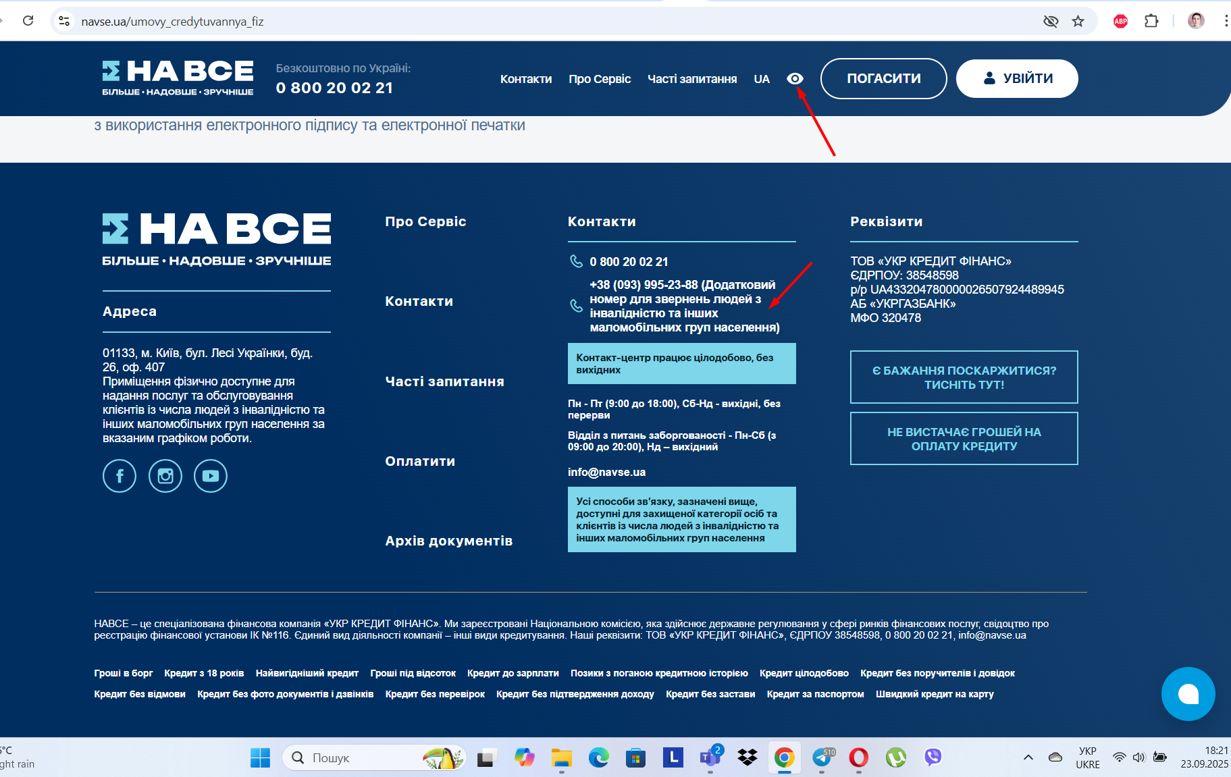Click the ПОГАСИТИ button
This screenshot has width=1231, height=777.
click(883, 78)
